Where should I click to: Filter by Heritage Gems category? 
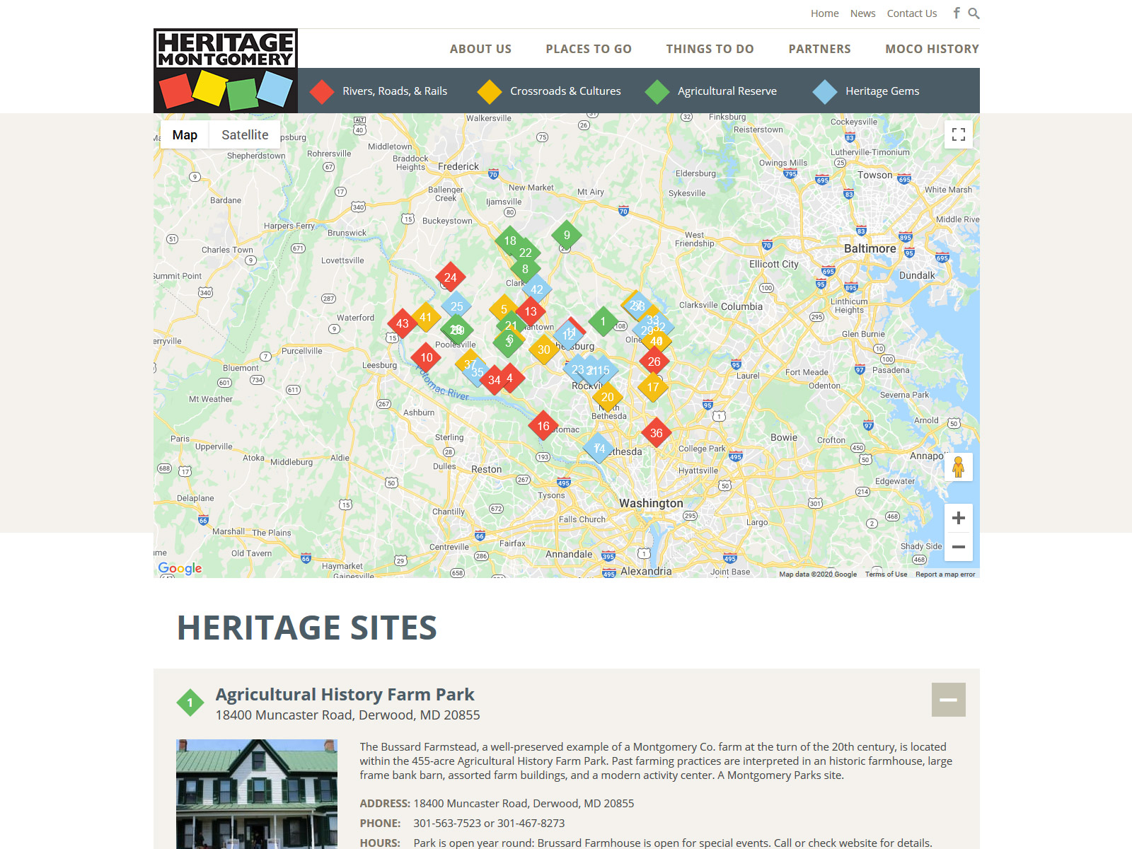(x=866, y=91)
